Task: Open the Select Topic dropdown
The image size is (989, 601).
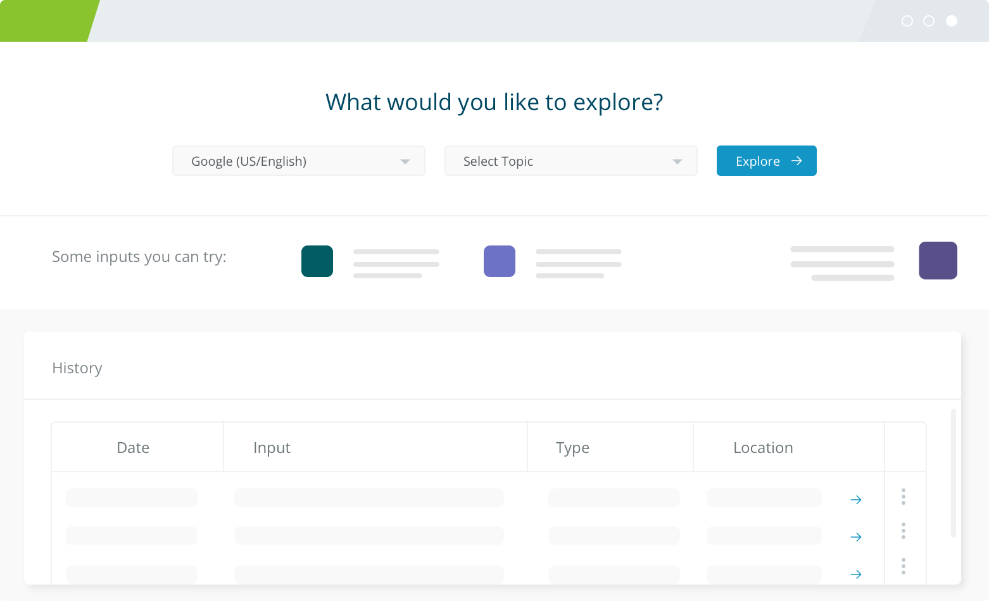Action: click(x=571, y=161)
